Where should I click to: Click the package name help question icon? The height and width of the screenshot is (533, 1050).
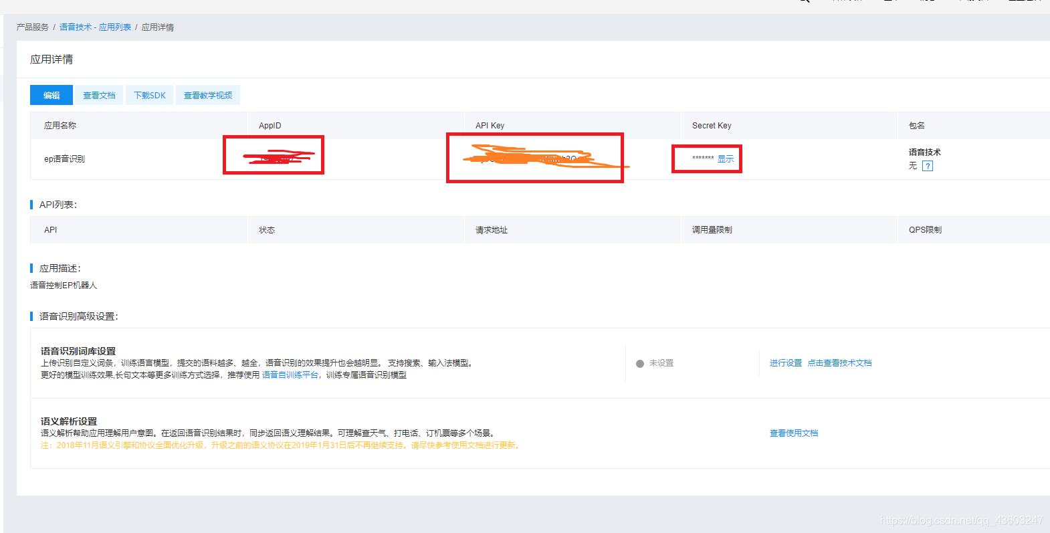click(x=928, y=166)
